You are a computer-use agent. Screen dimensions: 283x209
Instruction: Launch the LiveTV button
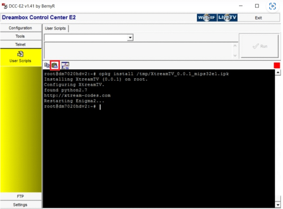[227, 18]
